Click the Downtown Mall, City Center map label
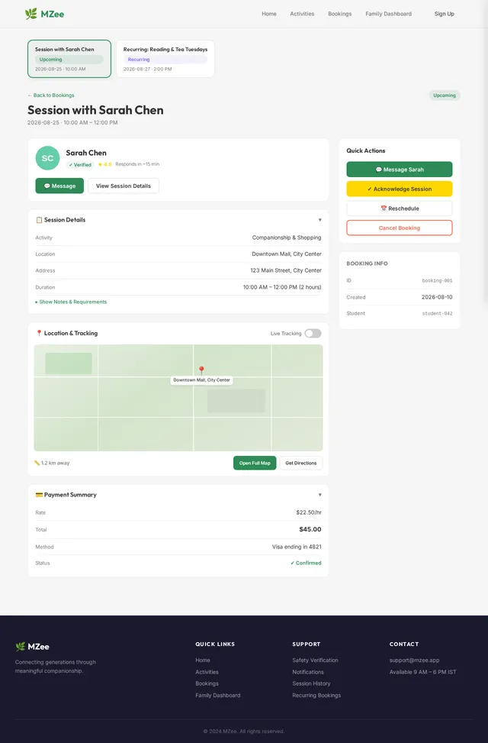Screen dimensions: 488x743 click(x=201, y=380)
